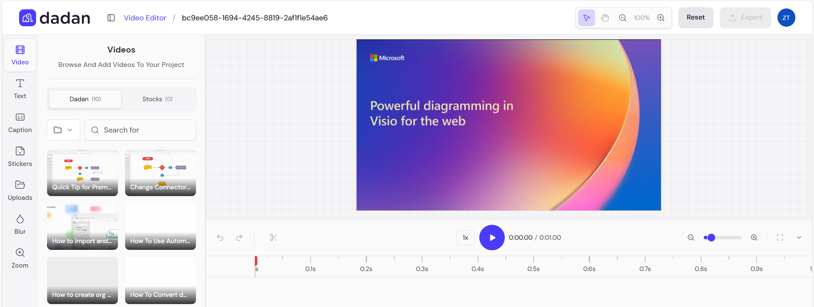Switch to the Stocks tab
This screenshot has height=307, width=814.
pyautogui.click(x=157, y=99)
